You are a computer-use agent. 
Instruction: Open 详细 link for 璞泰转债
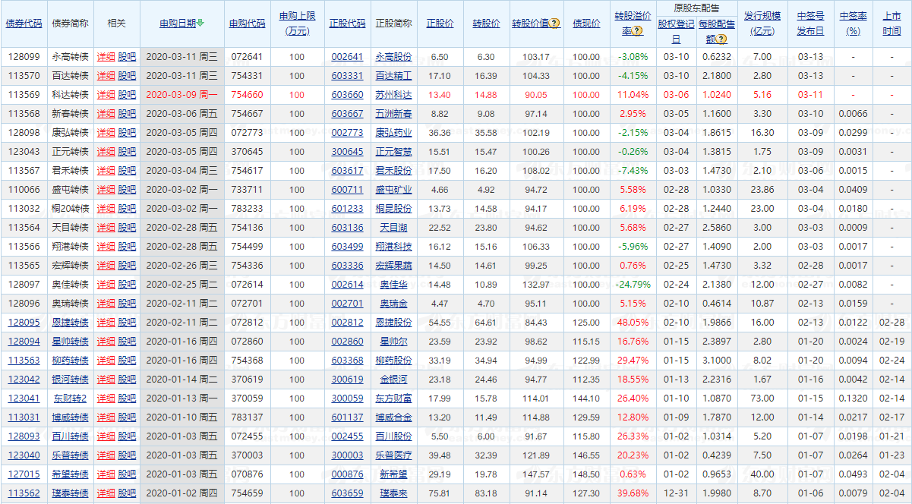pos(106,493)
